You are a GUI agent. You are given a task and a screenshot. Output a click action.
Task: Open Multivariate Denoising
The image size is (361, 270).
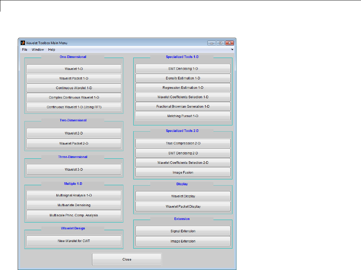click(x=74, y=205)
